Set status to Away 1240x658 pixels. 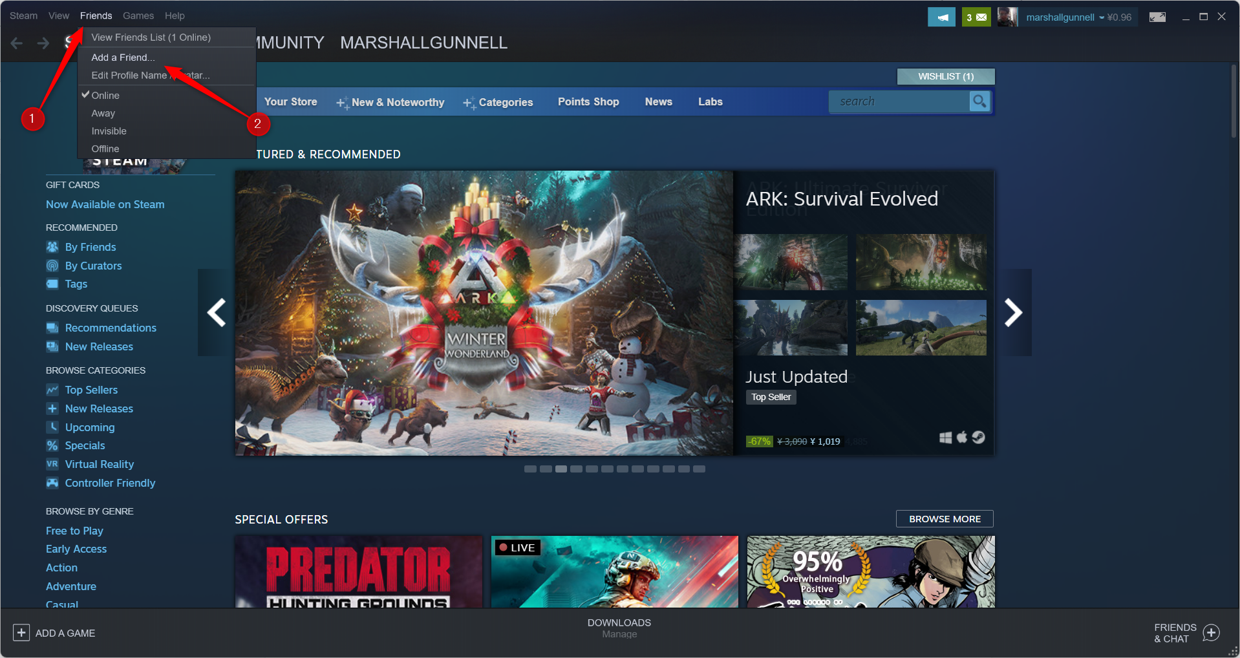point(103,113)
